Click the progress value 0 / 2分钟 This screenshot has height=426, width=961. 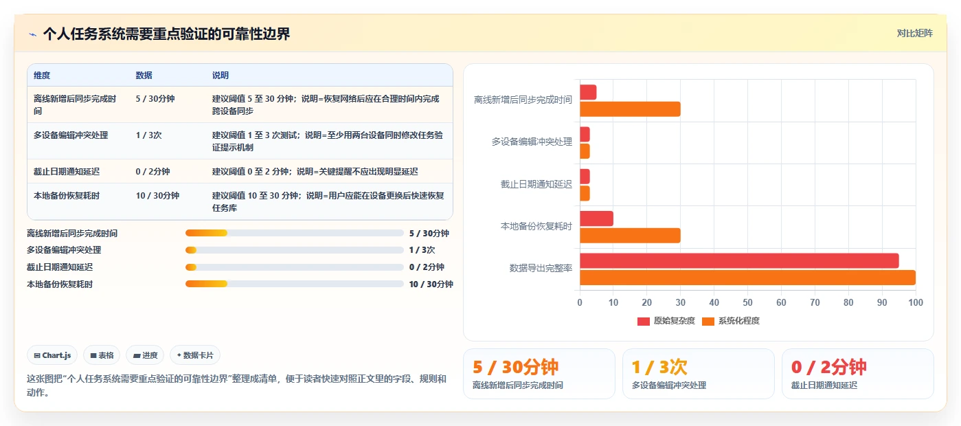click(x=427, y=267)
